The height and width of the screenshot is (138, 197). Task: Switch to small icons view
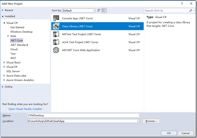click(x=99, y=10)
